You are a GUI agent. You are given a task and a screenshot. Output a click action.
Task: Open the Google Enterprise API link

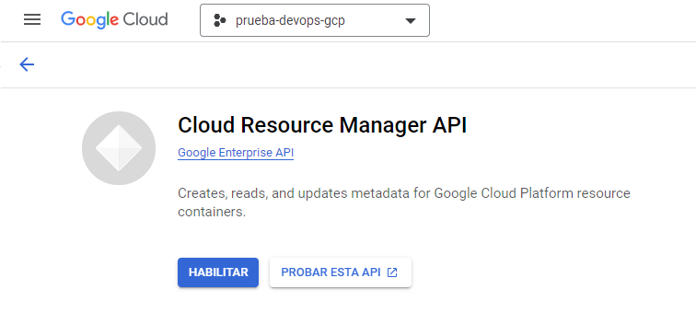point(236,153)
